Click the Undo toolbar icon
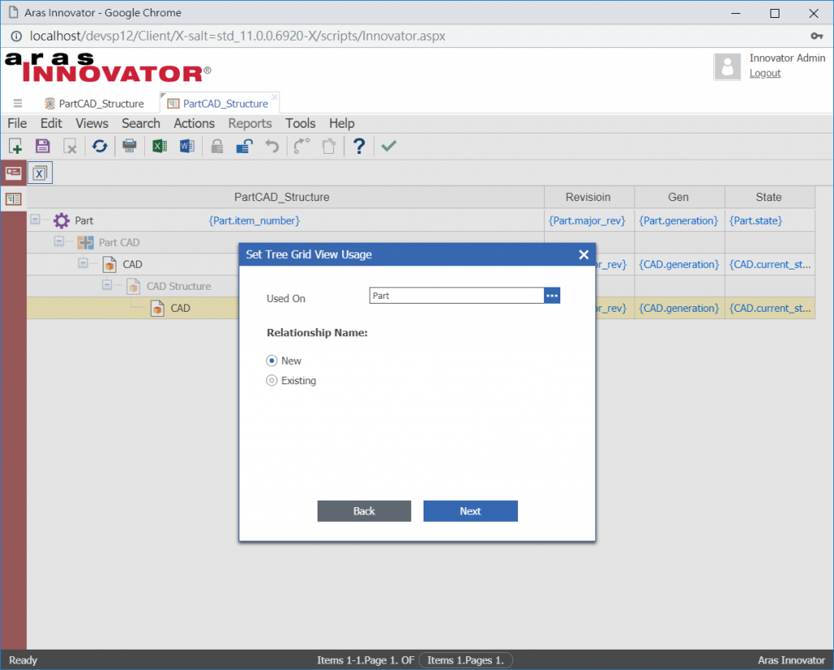The height and width of the screenshot is (670, 834). click(x=272, y=146)
